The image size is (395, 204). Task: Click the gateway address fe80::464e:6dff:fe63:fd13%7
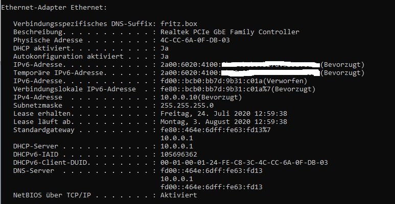tap(216, 130)
